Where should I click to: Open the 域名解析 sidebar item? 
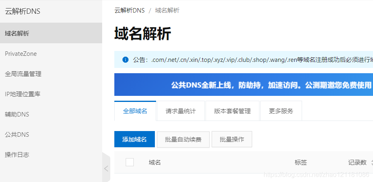tap(51, 33)
